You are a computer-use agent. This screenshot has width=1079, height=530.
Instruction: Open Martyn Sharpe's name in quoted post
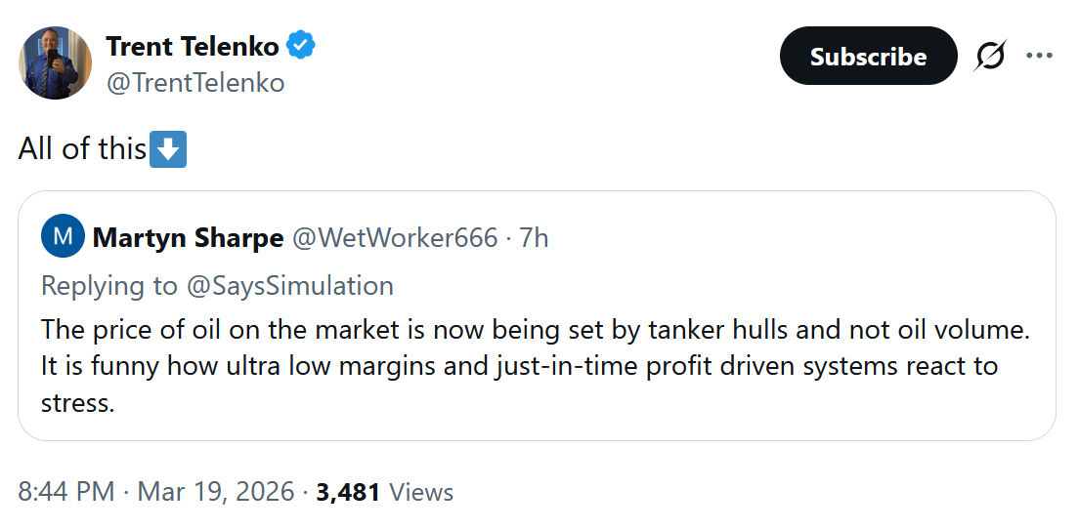click(x=188, y=237)
